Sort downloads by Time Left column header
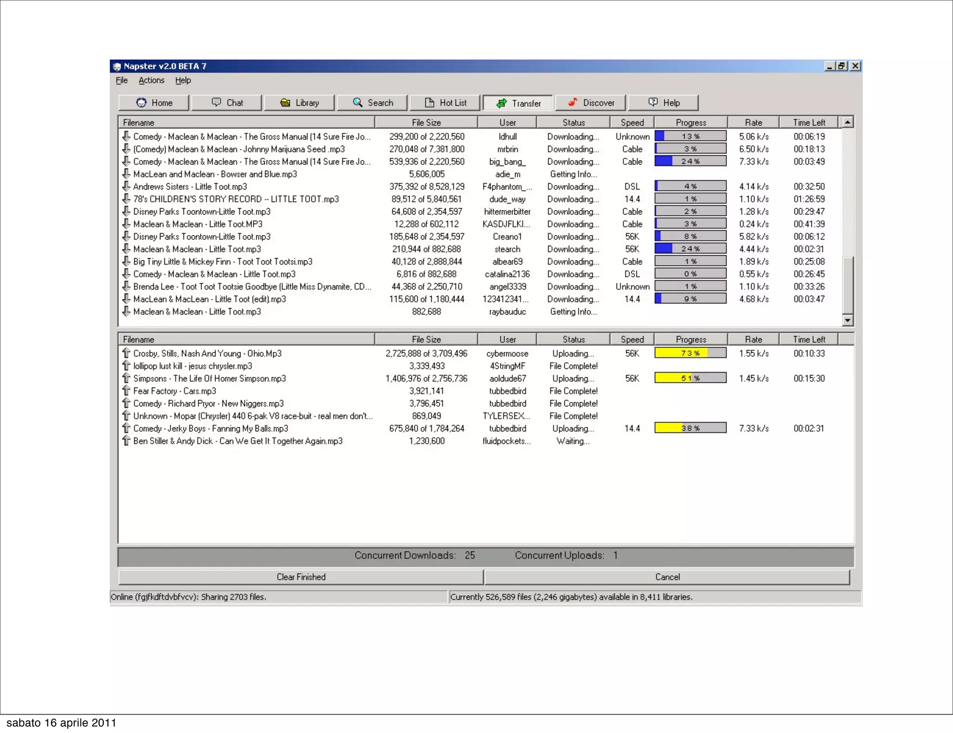This screenshot has width=953, height=733. [809, 122]
